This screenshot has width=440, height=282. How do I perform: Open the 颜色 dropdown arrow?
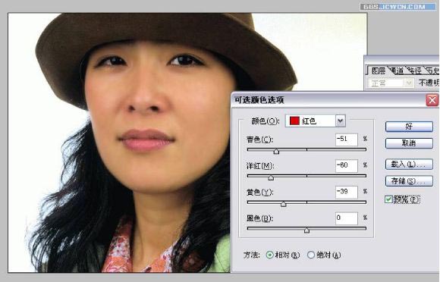341,121
